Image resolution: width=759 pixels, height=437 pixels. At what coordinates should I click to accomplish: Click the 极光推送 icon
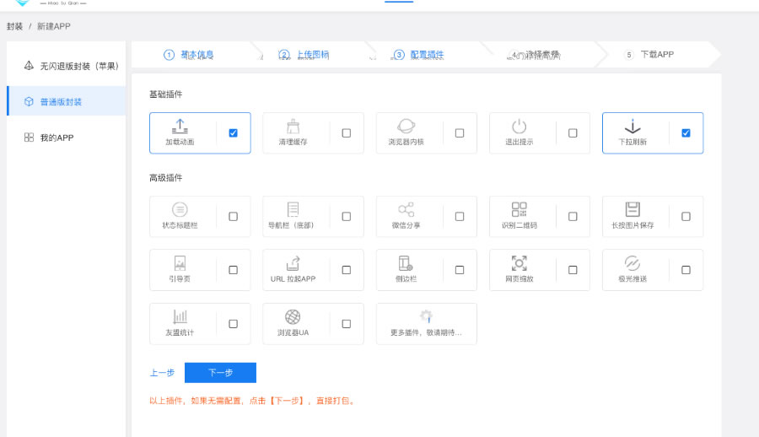(632, 263)
